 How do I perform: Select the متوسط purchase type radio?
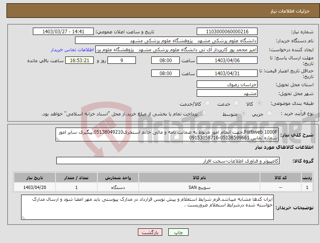pyautogui.click(x=243, y=113)
